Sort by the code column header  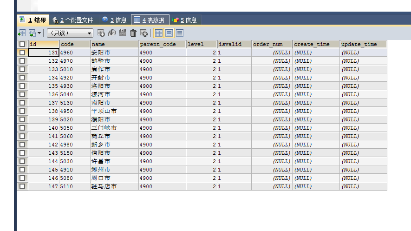tap(75, 44)
